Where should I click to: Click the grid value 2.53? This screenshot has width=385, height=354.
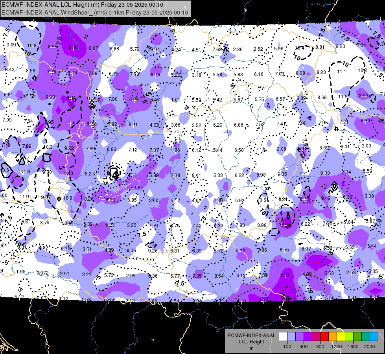[351, 272]
